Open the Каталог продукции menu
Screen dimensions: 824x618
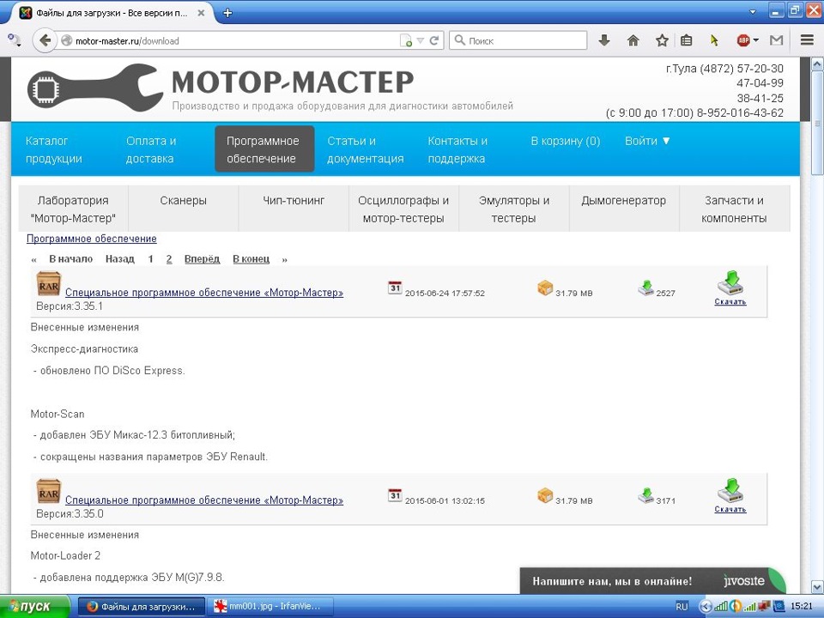[53, 149]
